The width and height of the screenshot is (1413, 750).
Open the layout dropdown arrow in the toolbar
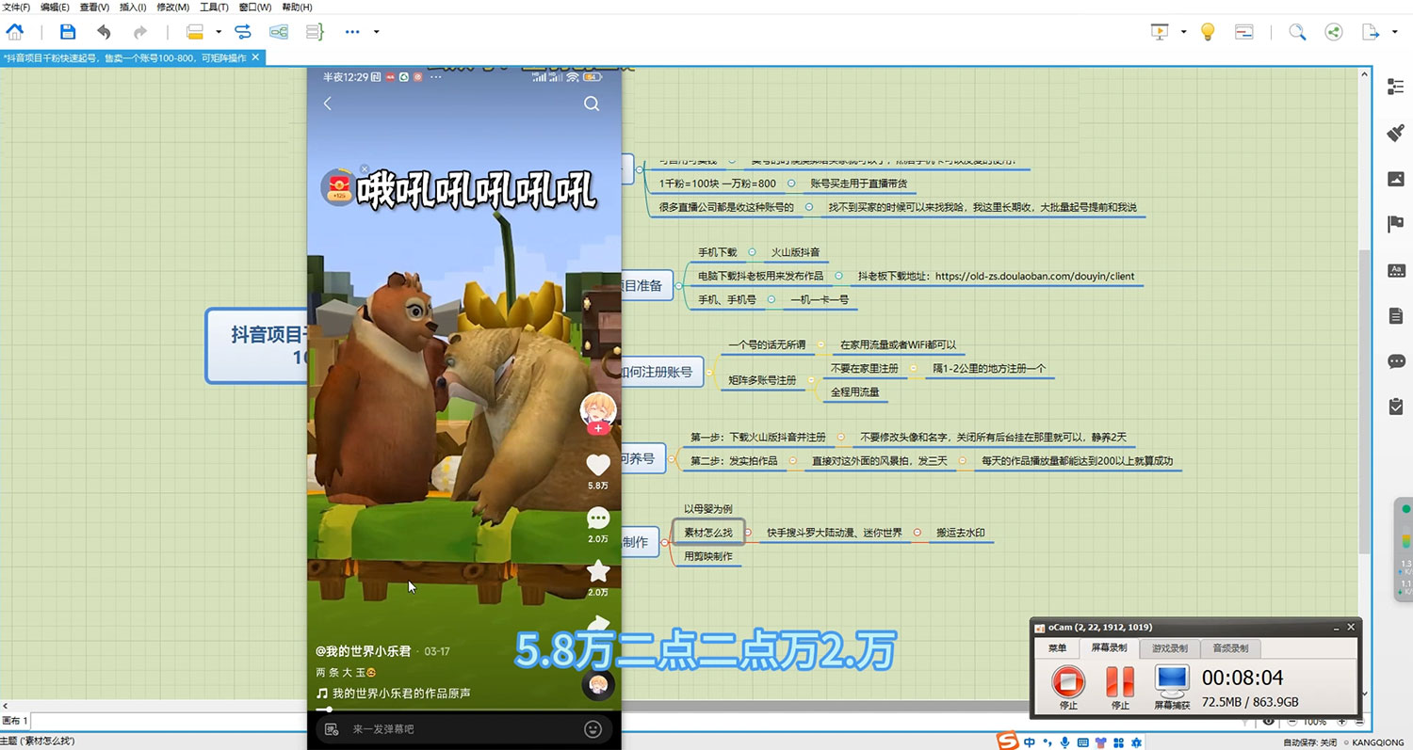(218, 31)
